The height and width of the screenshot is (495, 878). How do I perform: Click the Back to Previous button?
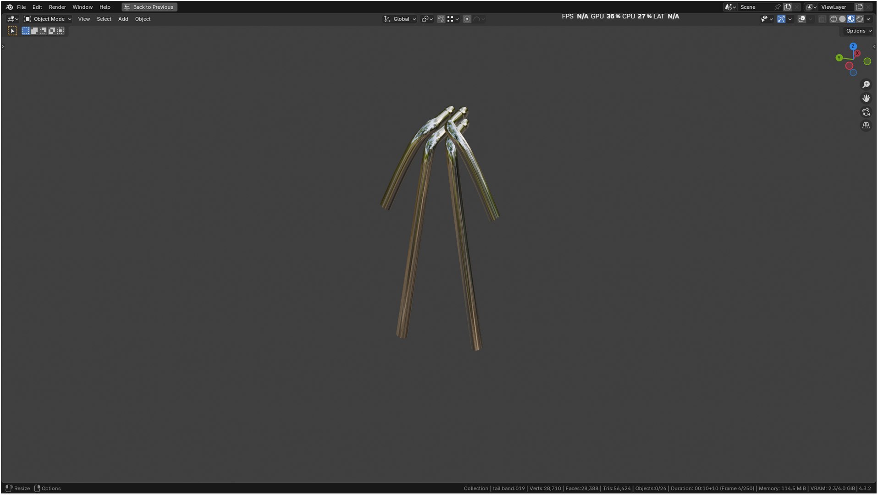[149, 7]
